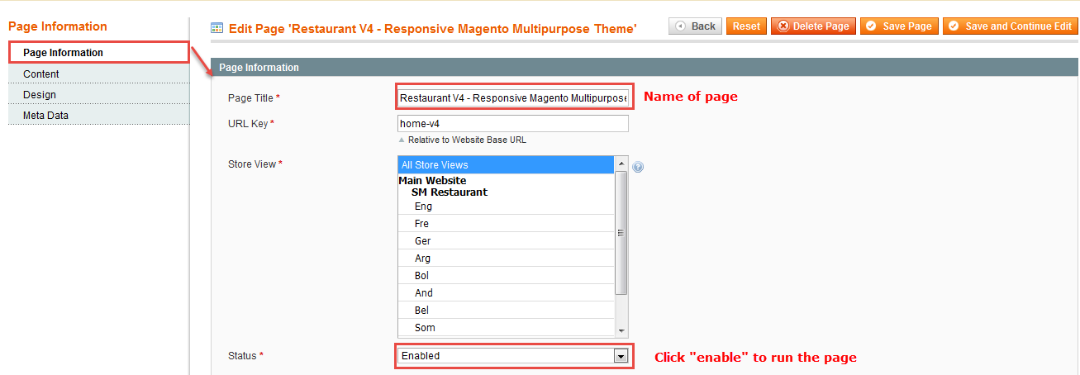Switch to the Content tab
1080x375 pixels.
pos(99,74)
